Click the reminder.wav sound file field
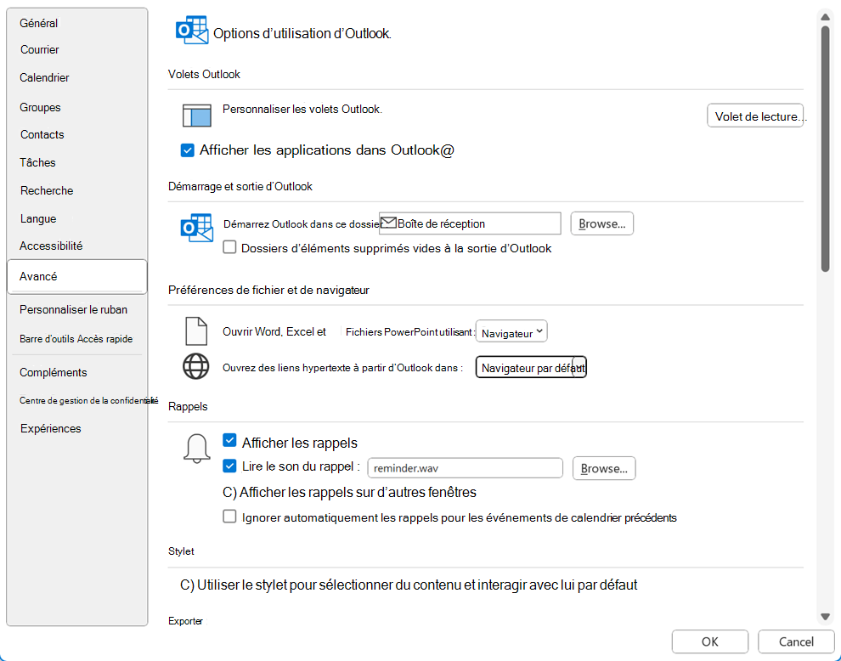Screen dimensions: 841x661 tap(465, 468)
